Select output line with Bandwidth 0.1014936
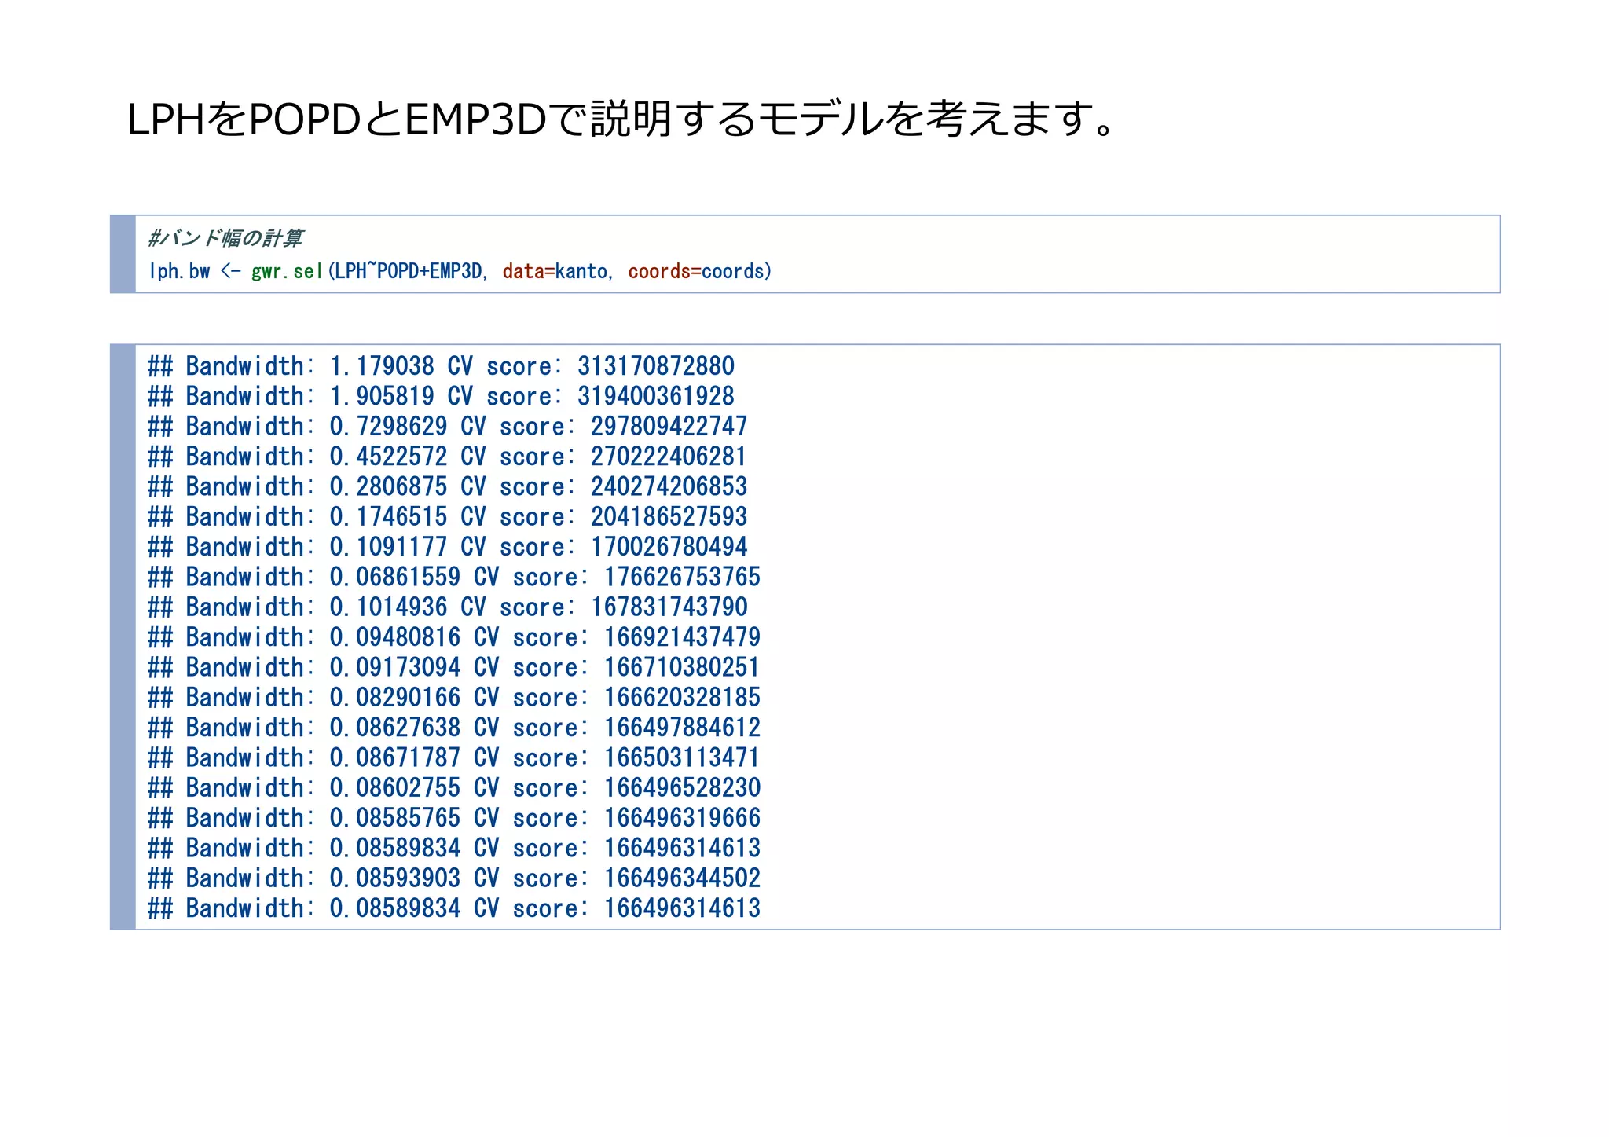Image resolution: width=1609 pixels, height=1137 pixels. pyautogui.click(x=447, y=607)
